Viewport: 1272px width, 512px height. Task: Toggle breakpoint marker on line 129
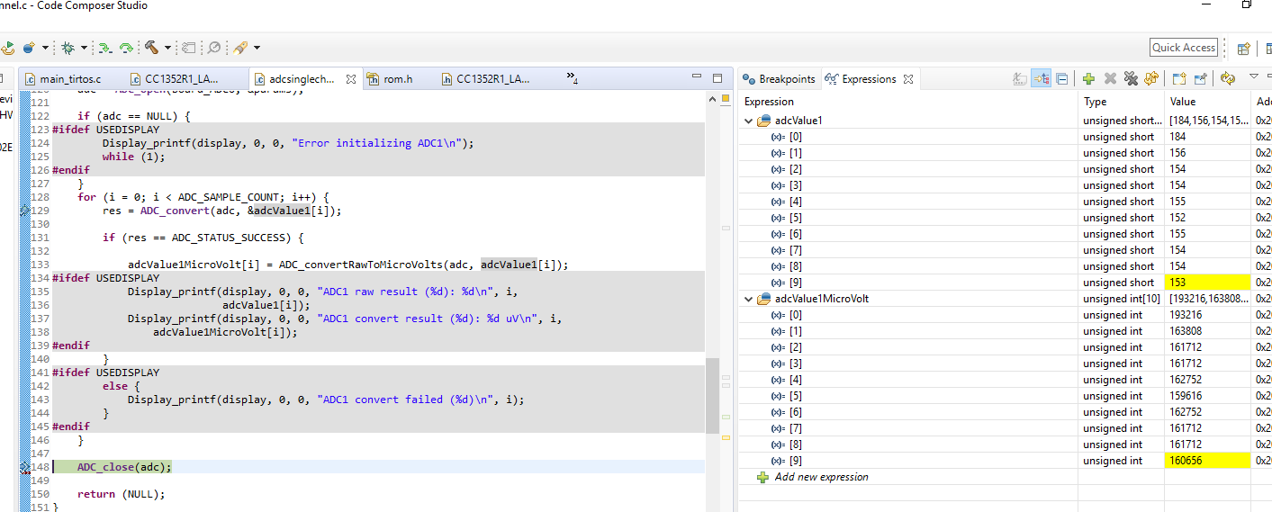click(x=25, y=211)
